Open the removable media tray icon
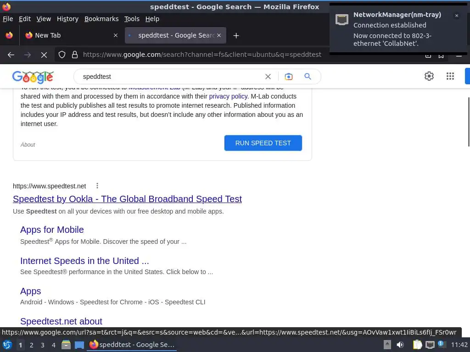Screen dimensions: 470x352 (387, 345)
